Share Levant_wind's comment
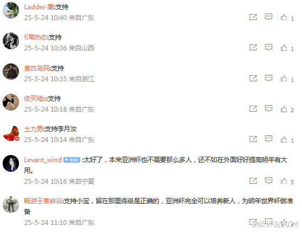The height and width of the screenshot is (232, 302). pos(253,181)
